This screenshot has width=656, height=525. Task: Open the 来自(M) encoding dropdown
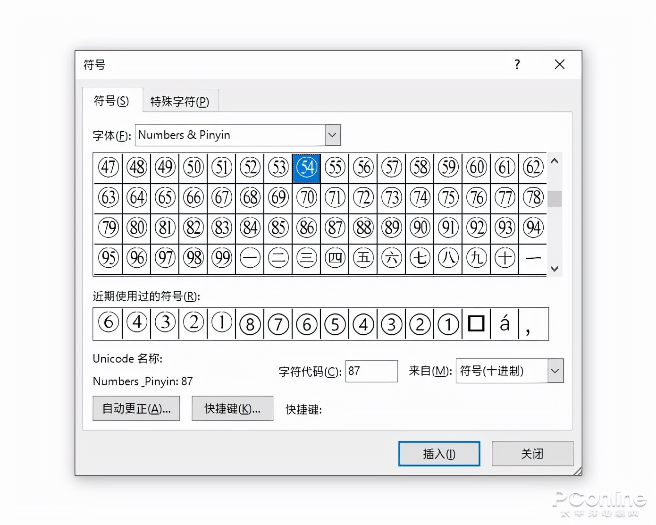[x=555, y=371]
